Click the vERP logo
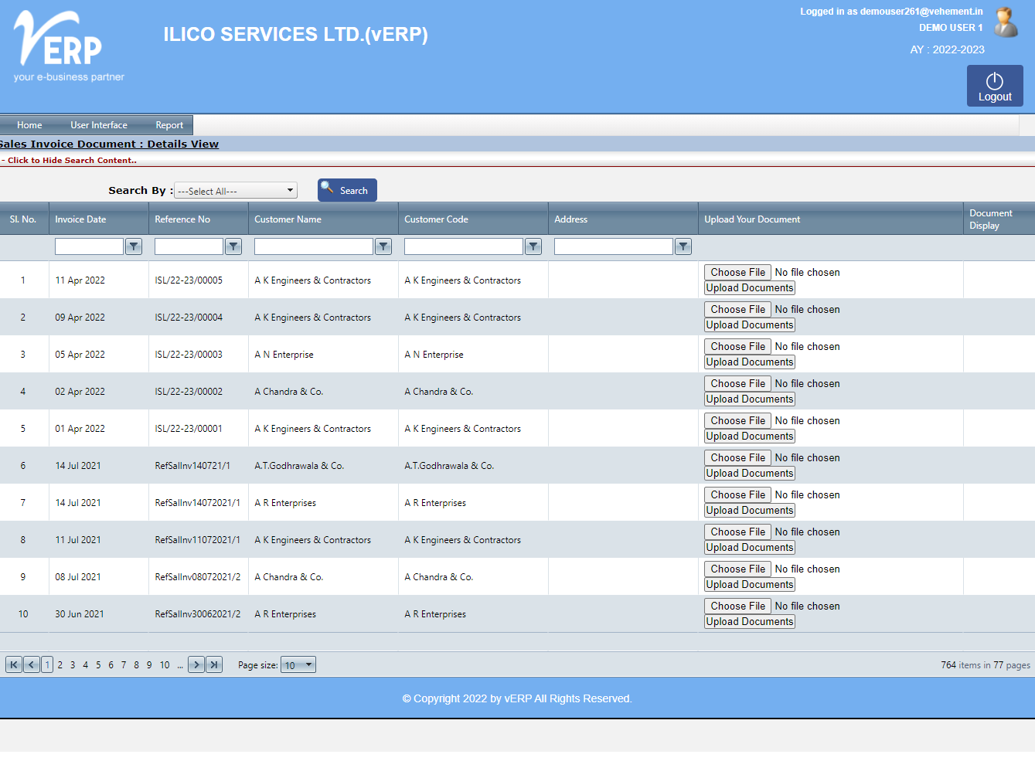 (69, 46)
